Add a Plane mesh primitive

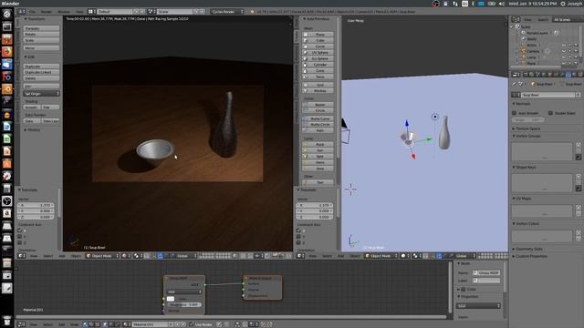pyautogui.click(x=318, y=35)
